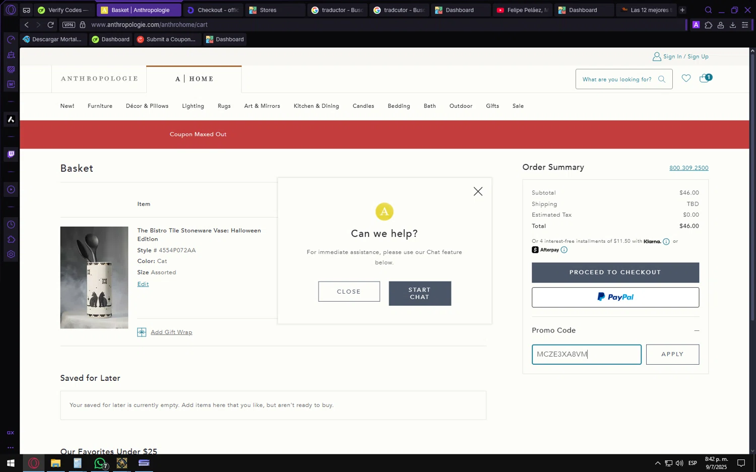Reload the current page
Image resolution: width=756 pixels, height=472 pixels.
tap(50, 25)
